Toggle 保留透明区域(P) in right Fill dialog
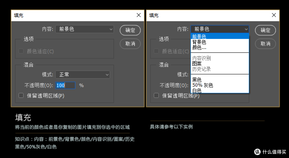This screenshot has width=289, height=158. (x=156, y=95)
